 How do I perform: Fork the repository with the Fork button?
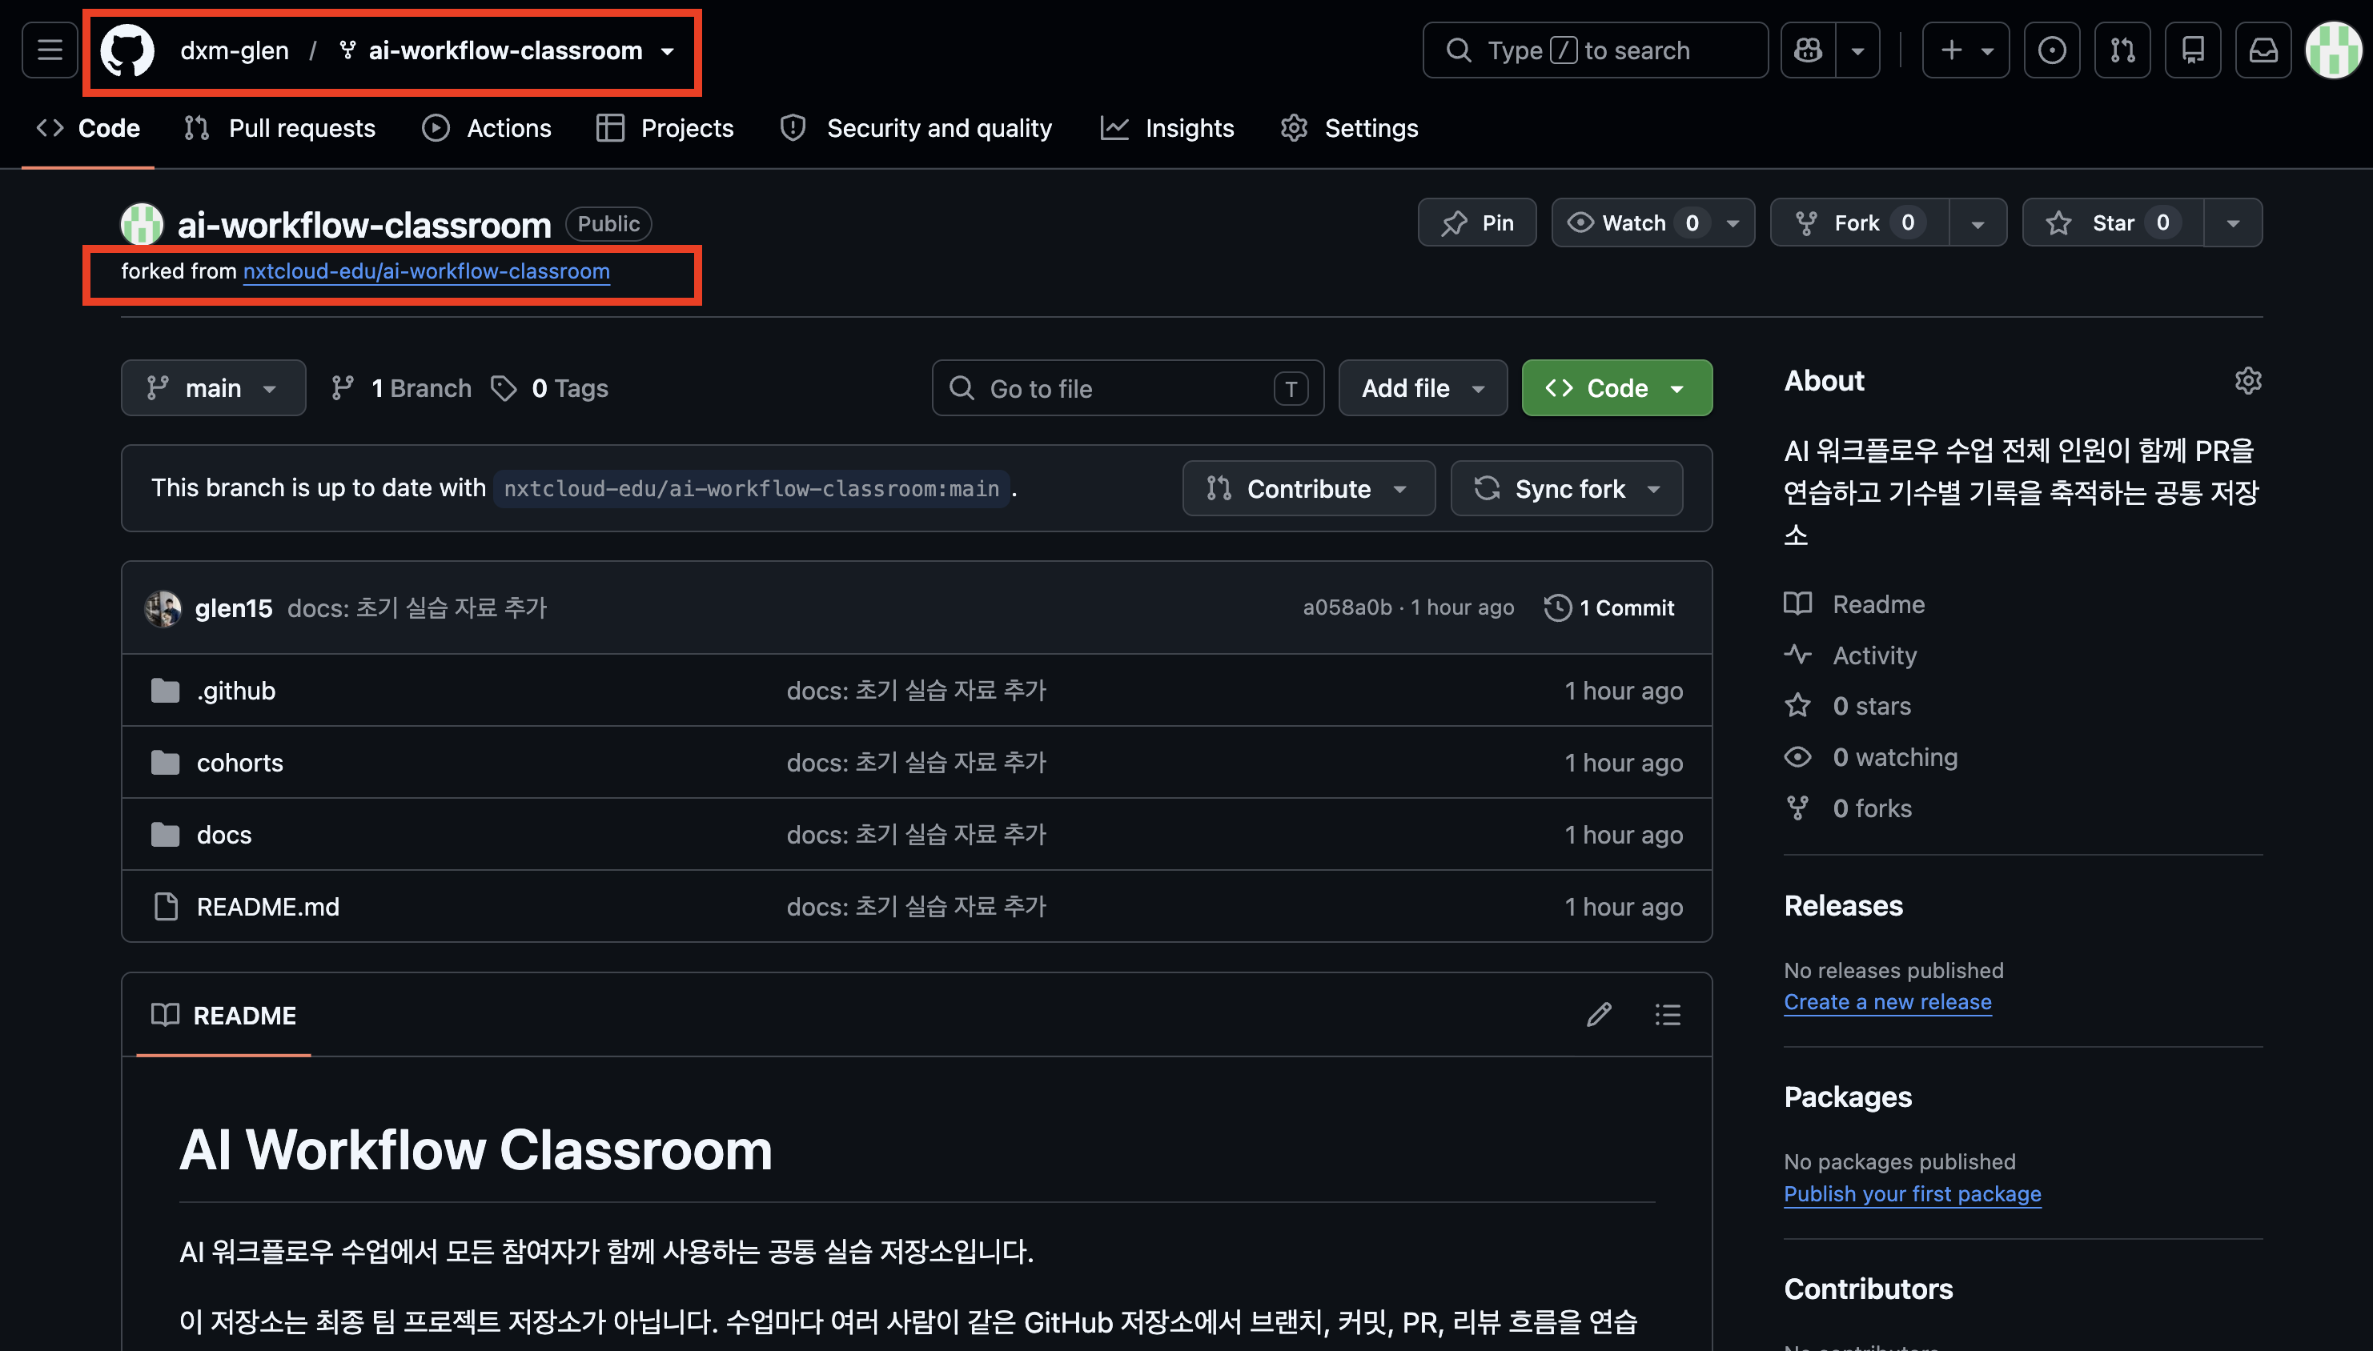tap(1860, 222)
